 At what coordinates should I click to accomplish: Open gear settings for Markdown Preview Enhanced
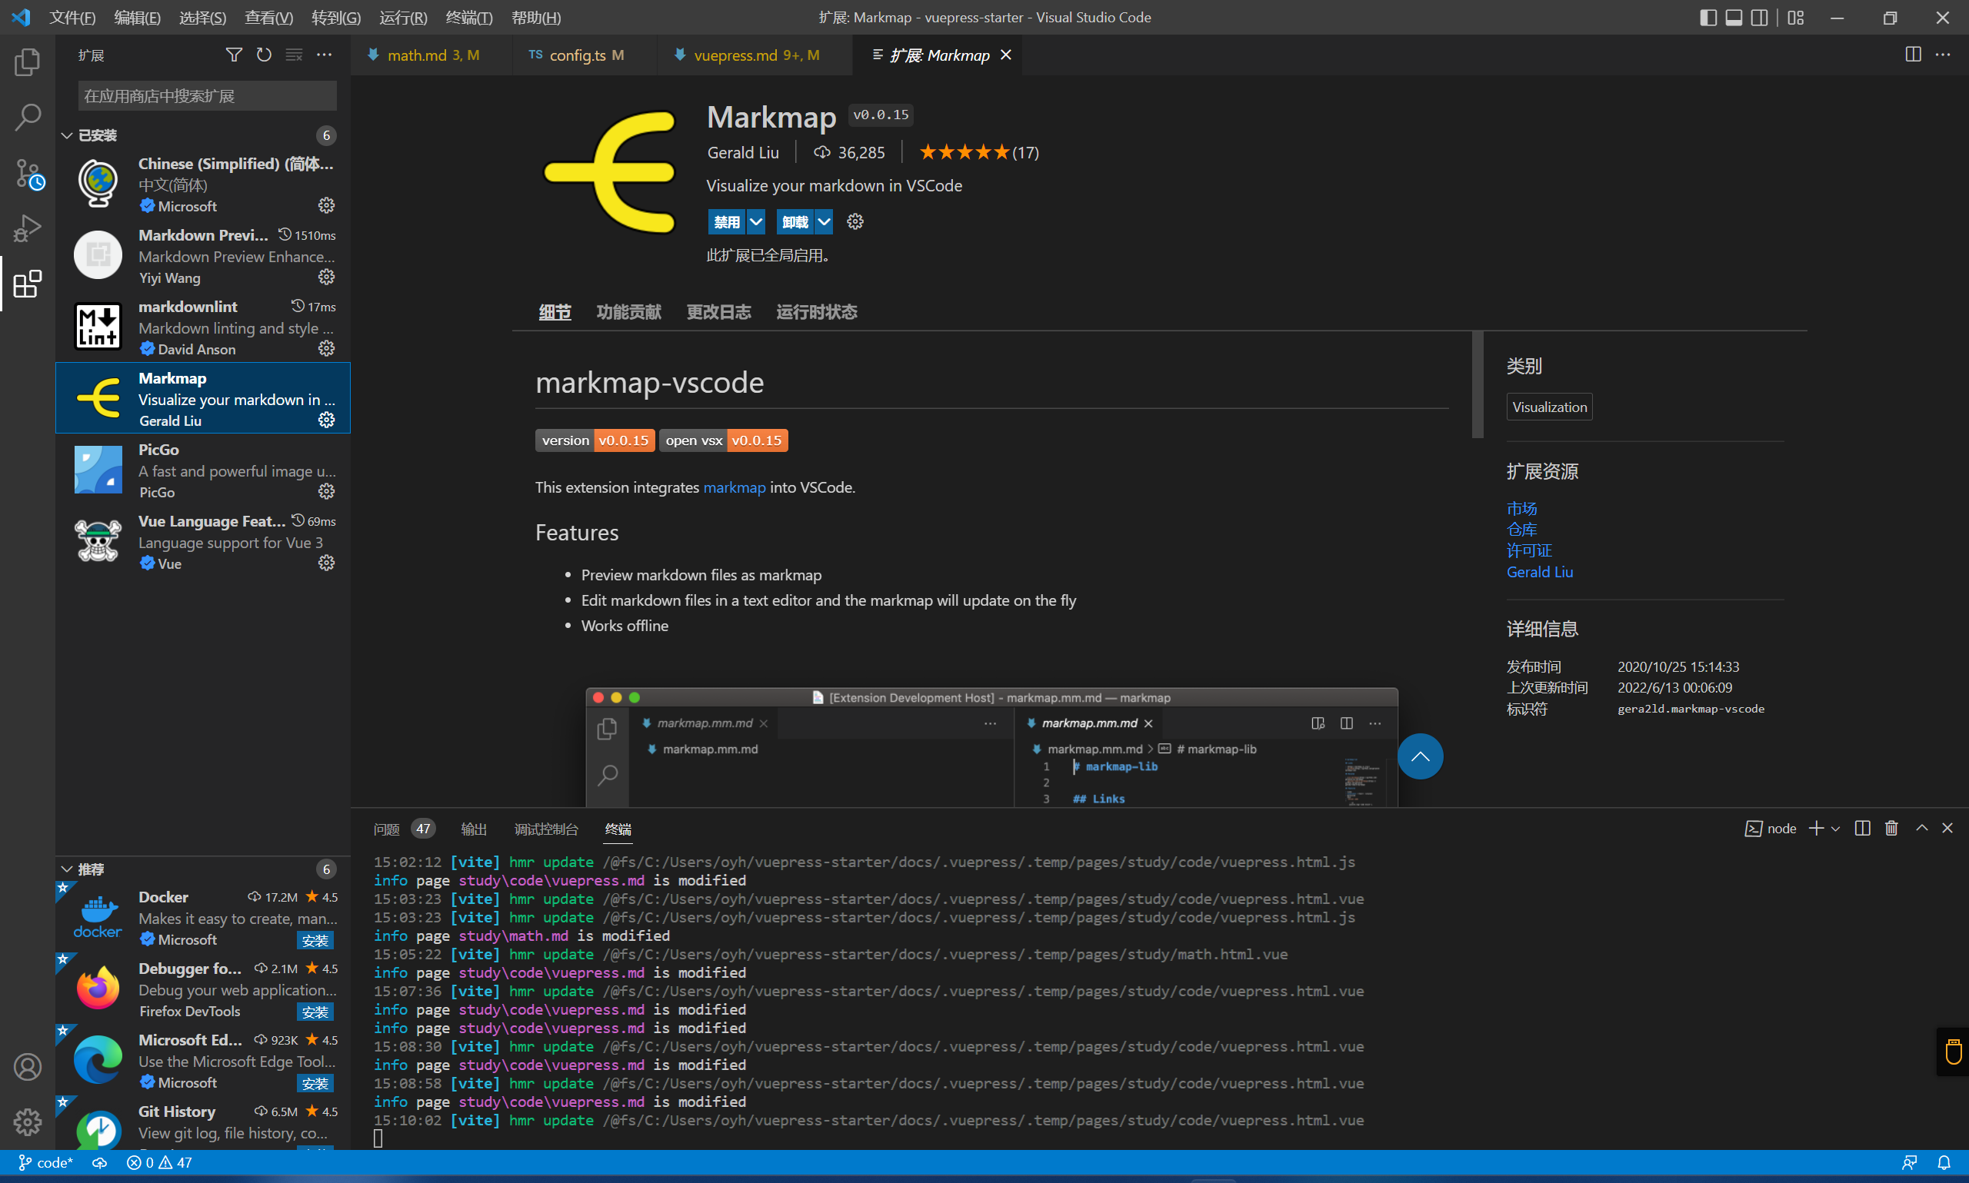pyautogui.click(x=326, y=277)
